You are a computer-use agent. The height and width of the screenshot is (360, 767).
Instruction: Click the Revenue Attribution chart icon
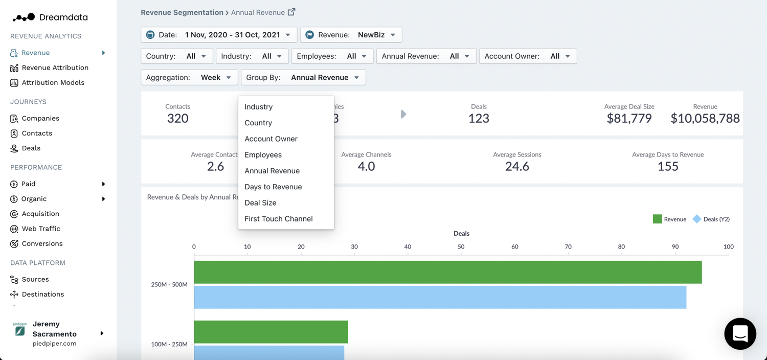(x=14, y=67)
